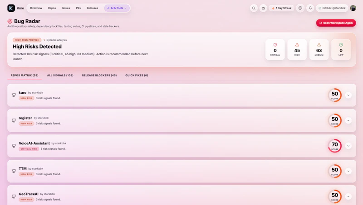
Task: Click the 1 Day Streak badge
Action: [281, 8]
